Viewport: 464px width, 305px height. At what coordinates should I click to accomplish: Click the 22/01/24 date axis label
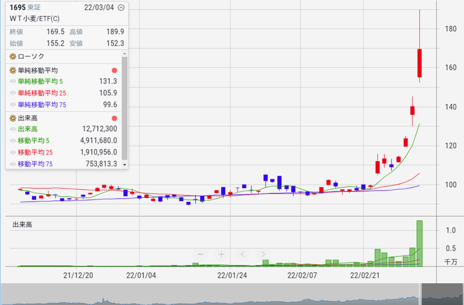(x=232, y=276)
